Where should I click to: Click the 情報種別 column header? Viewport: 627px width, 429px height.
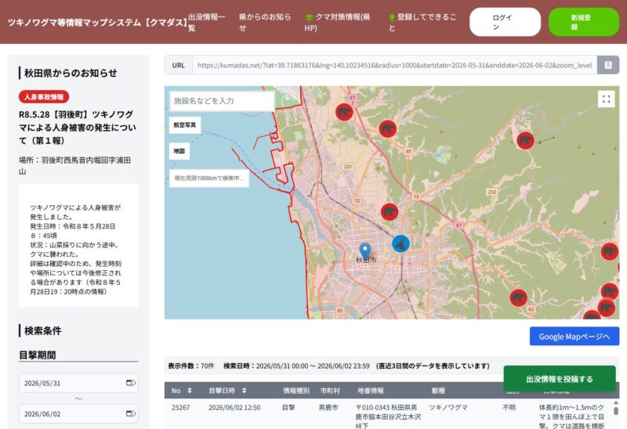296,391
